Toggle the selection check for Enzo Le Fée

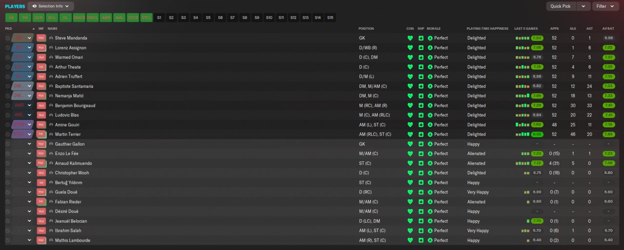click(x=8, y=154)
